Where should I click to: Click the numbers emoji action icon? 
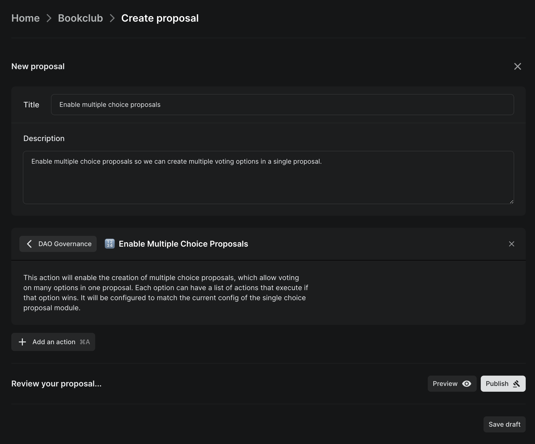(110, 244)
